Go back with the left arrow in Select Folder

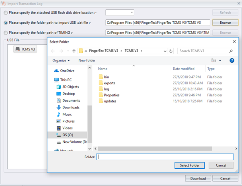click(x=53, y=51)
